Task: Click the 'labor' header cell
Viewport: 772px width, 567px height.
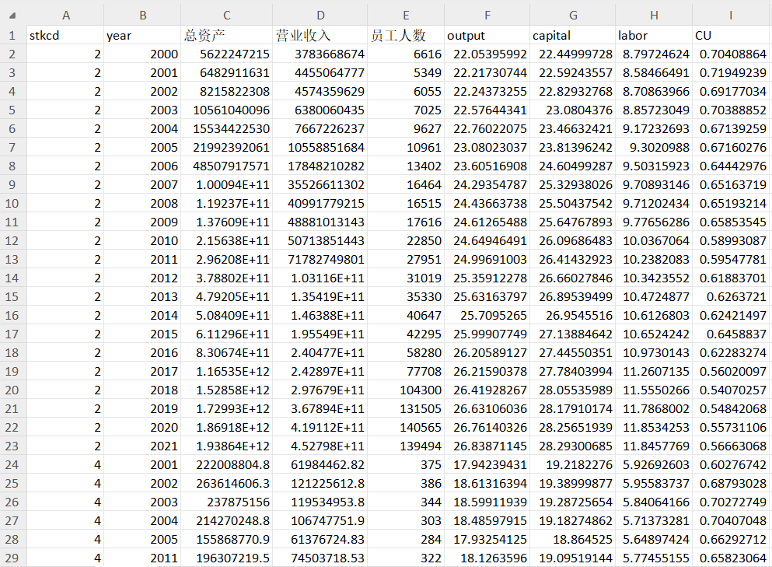Action: [654, 36]
